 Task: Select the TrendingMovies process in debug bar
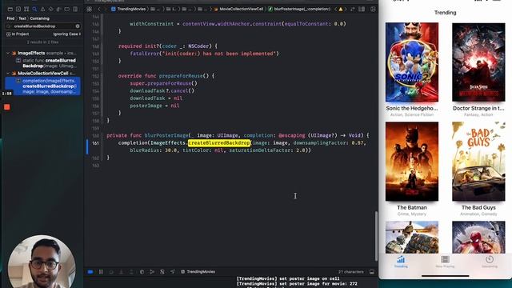(x=198, y=272)
